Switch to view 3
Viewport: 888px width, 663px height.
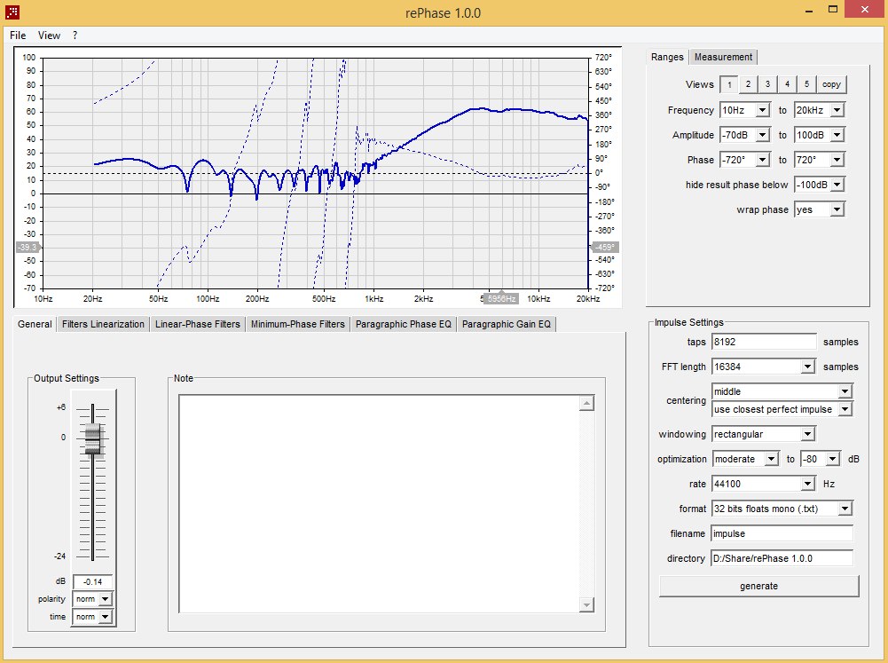point(766,84)
